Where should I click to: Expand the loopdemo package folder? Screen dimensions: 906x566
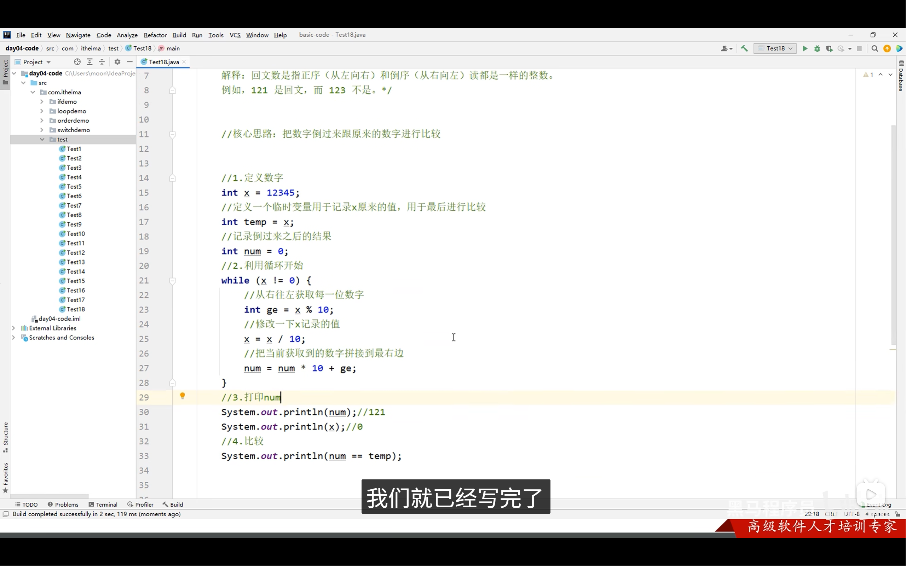tap(42, 111)
